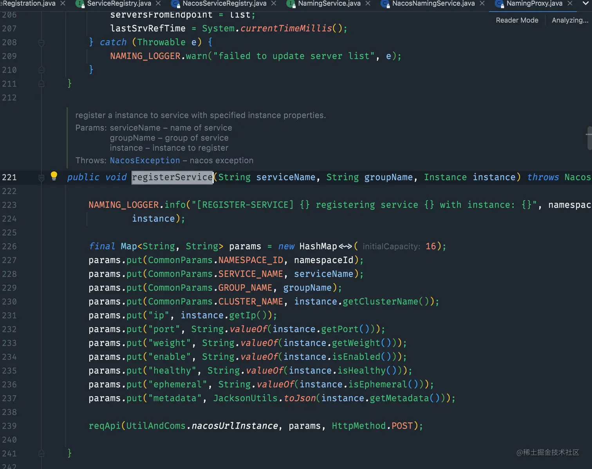This screenshot has width=592, height=469.
Task: Click CommonParams.NAMESPACE_ID on line 227
Action: 215,260
